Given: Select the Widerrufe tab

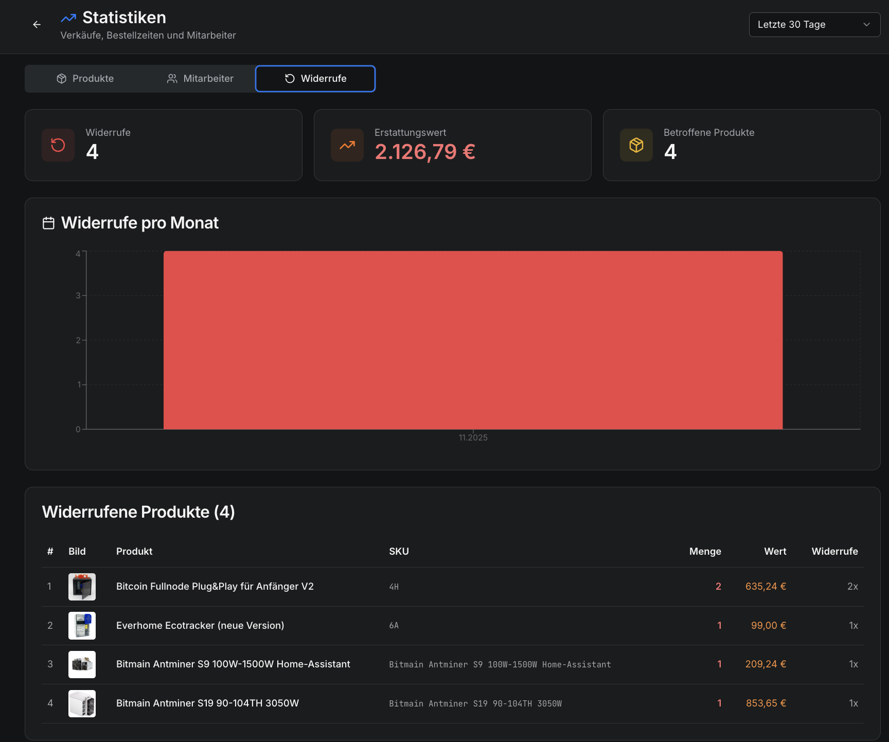Looking at the screenshot, I should click(315, 79).
